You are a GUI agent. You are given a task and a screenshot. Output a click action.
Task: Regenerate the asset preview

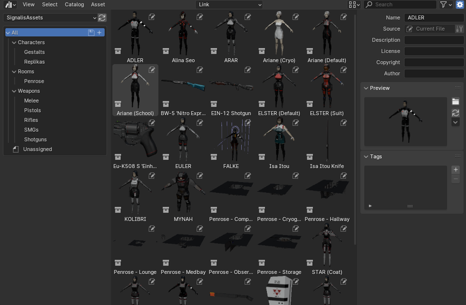(456, 113)
